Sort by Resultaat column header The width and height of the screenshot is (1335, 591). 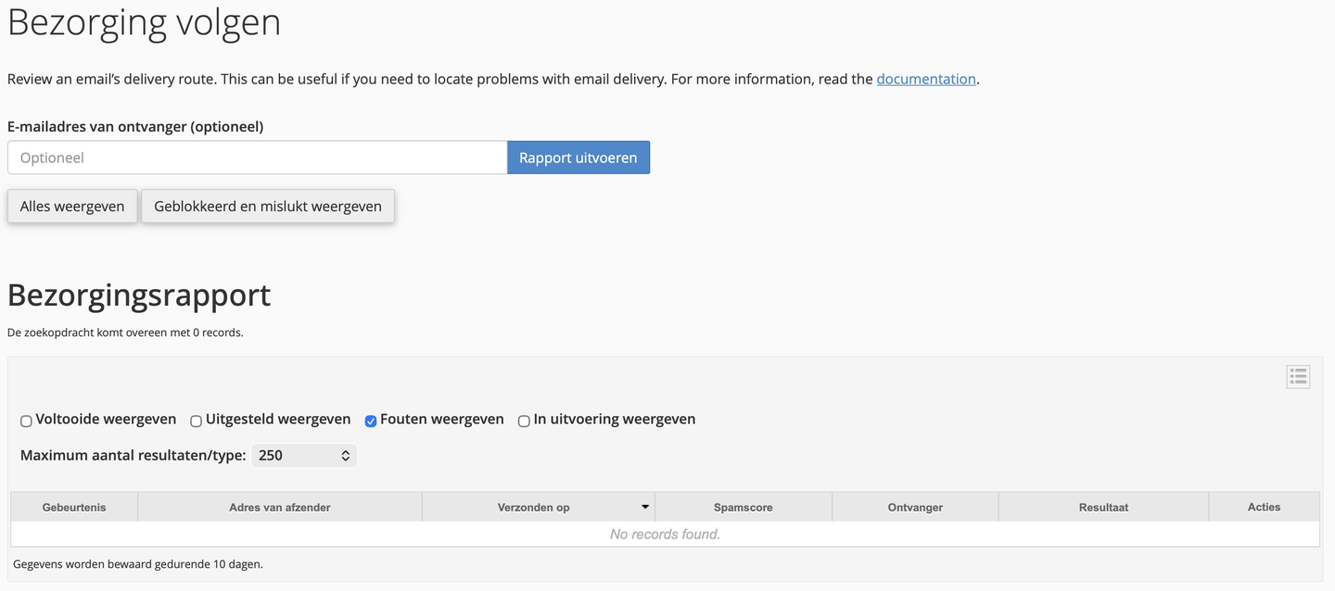click(1103, 507)
